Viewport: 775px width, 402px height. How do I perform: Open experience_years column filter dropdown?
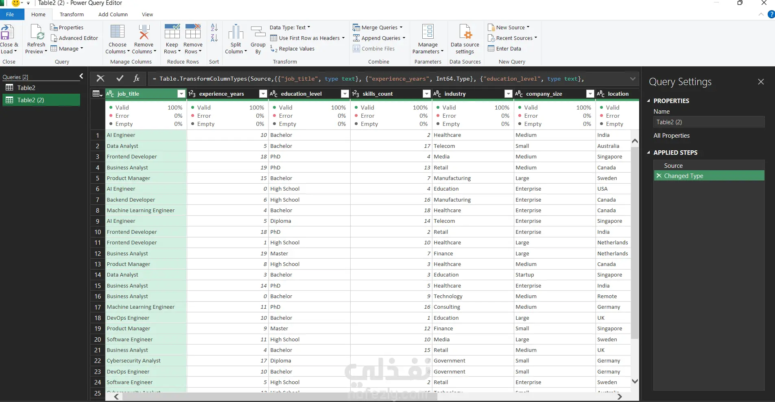(x=263, y=94)
